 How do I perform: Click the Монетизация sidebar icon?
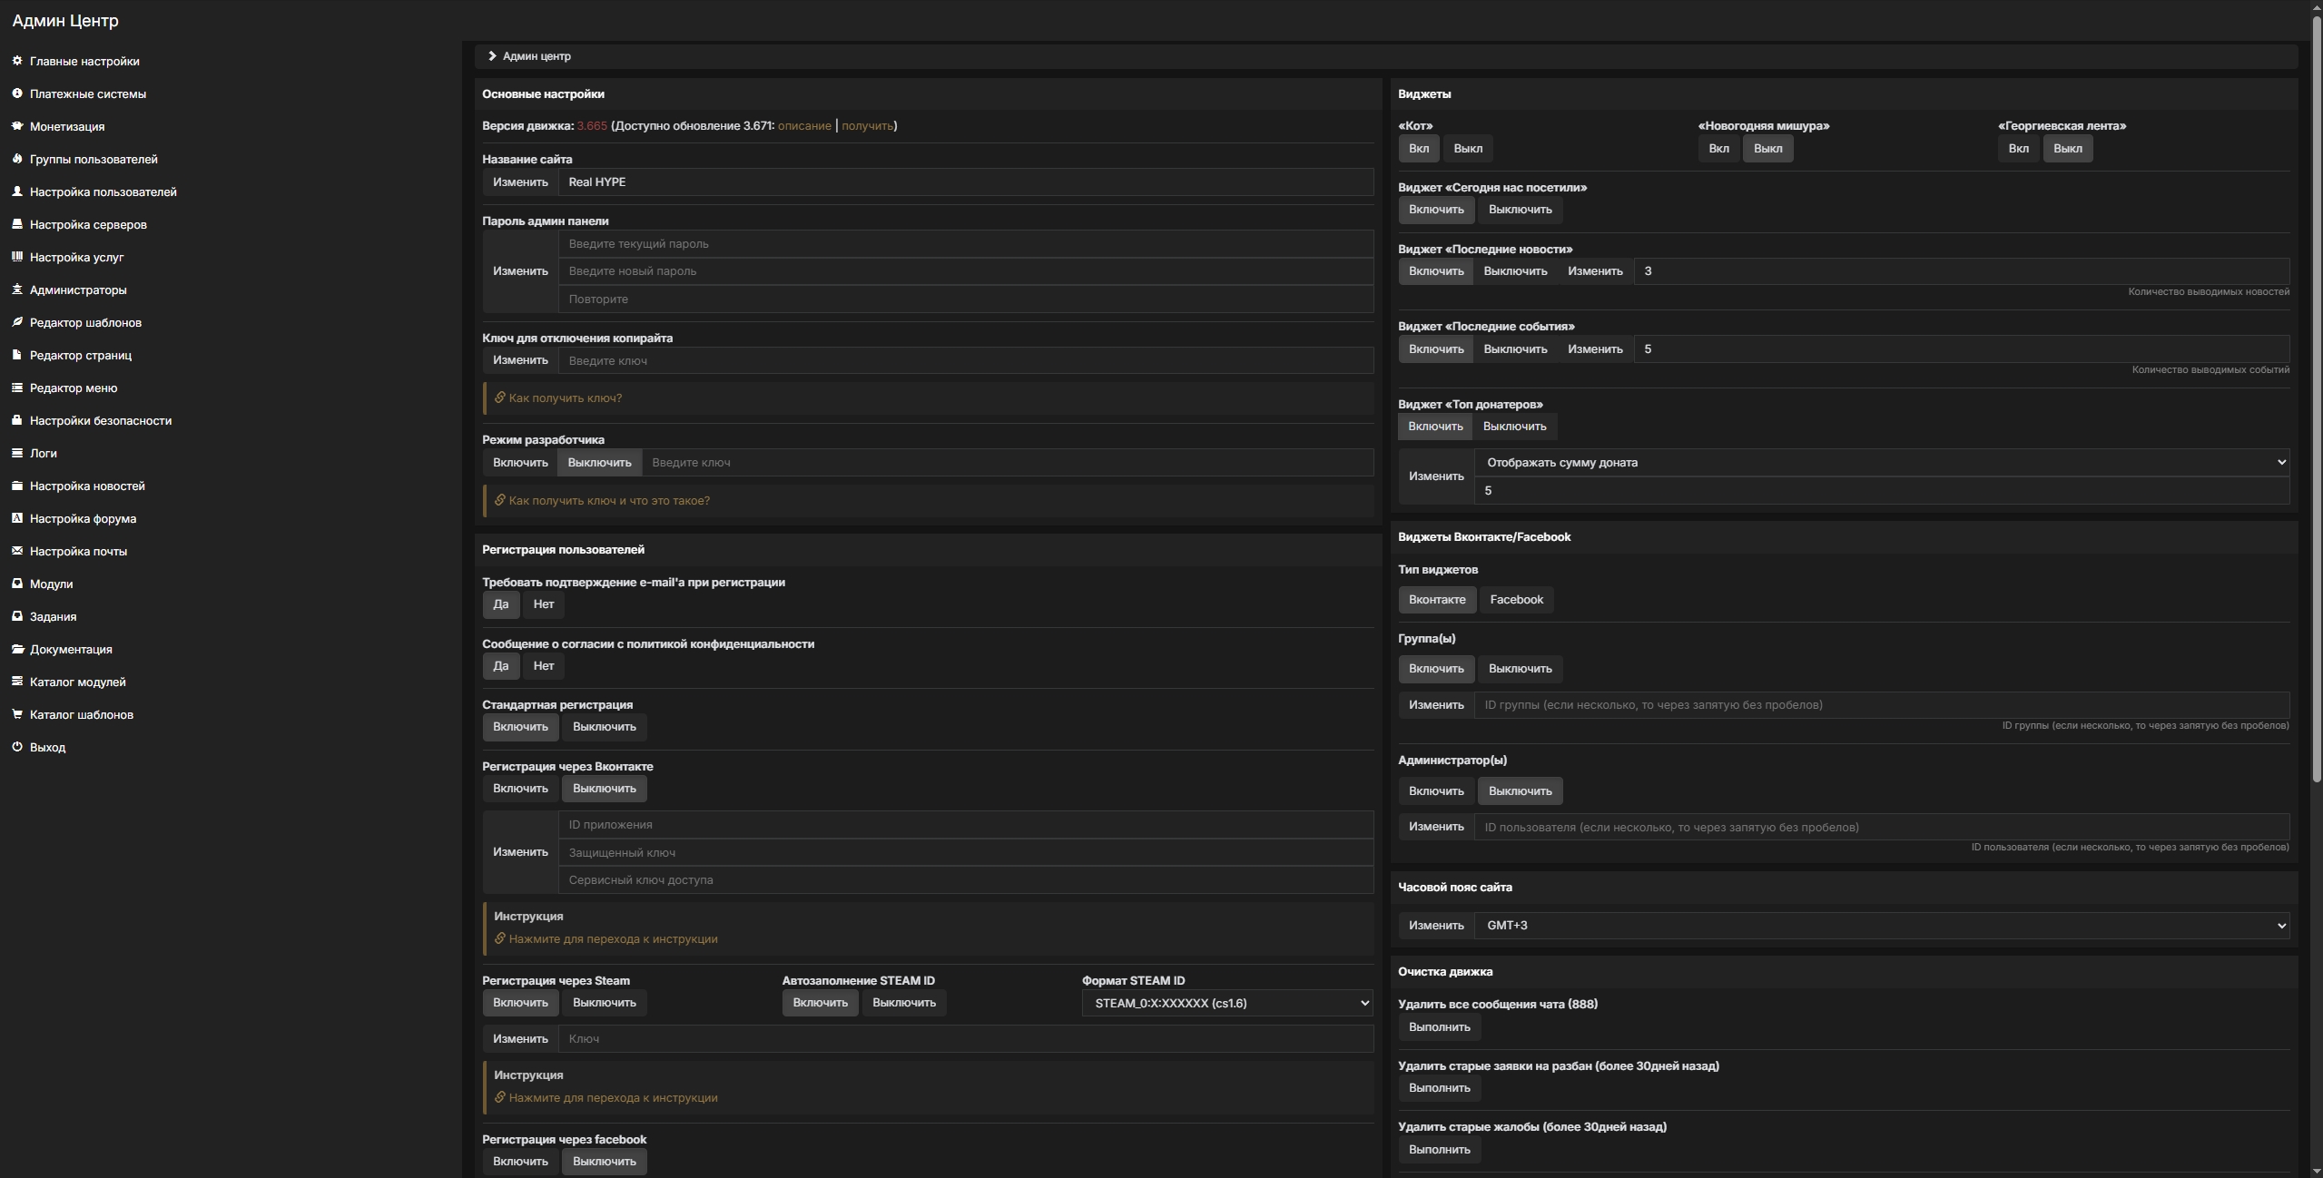click(17, 126)
